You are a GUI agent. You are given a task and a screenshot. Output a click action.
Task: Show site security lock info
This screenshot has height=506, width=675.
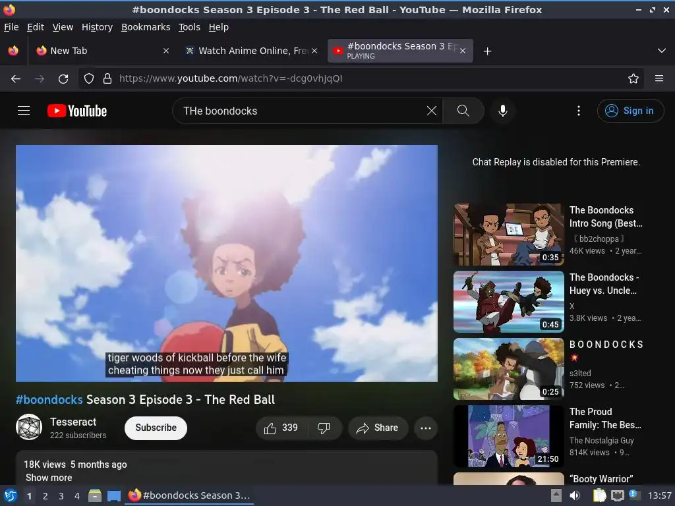[x=107, y=79]
